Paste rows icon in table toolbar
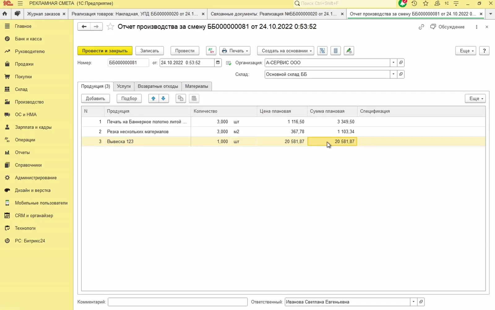495x310 pixels. (194, 98)
